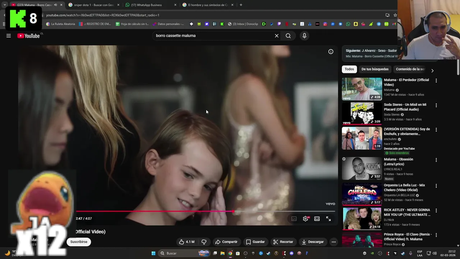Open options menu for Soy de Enchufe
The height and width of the screenshot is (259, 460).
pos(436,130)
